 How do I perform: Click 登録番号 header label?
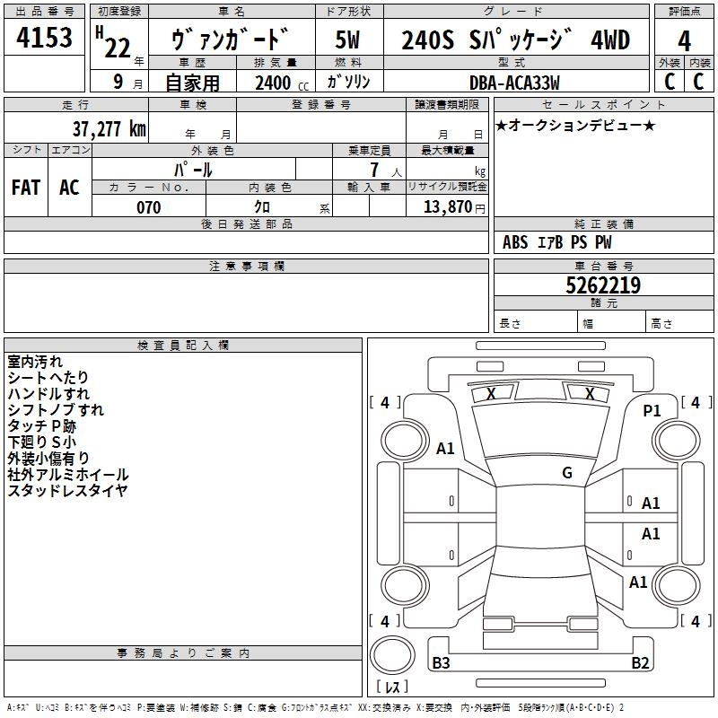pyautogui.click(x=321, y=104)
